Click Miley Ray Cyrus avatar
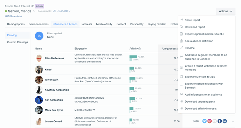Viewport: 241px width, 128px height. pos(39,110)
